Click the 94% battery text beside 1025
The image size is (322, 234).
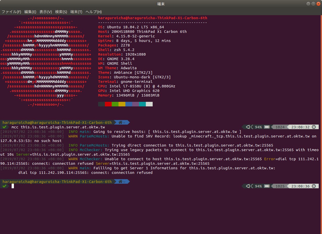pyautogui.click(x=258, y=186)
